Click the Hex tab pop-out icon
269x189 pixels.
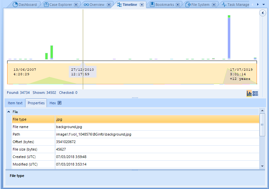click(59, 103)
